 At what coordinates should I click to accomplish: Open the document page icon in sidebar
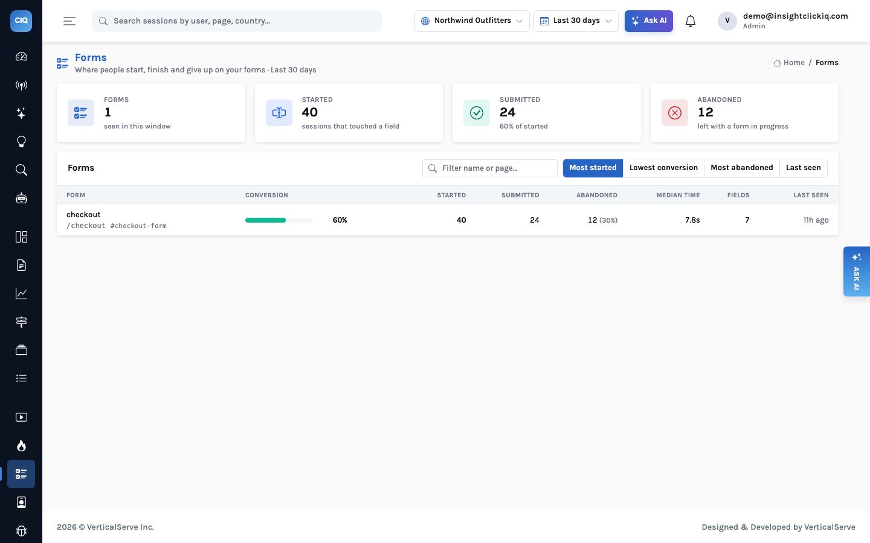point(21,265)
